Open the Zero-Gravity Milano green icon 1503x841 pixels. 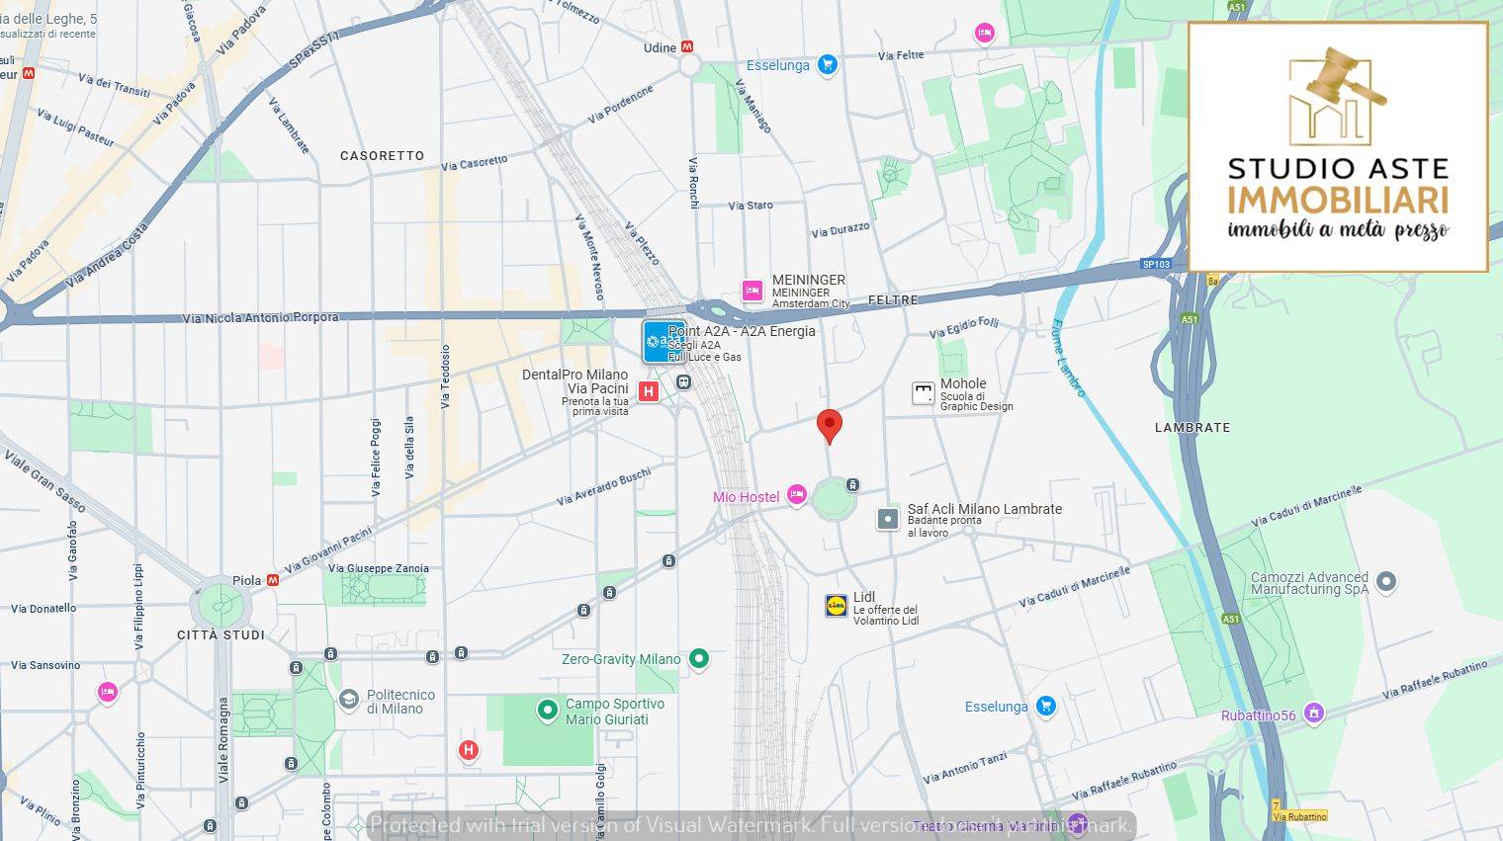699,659
